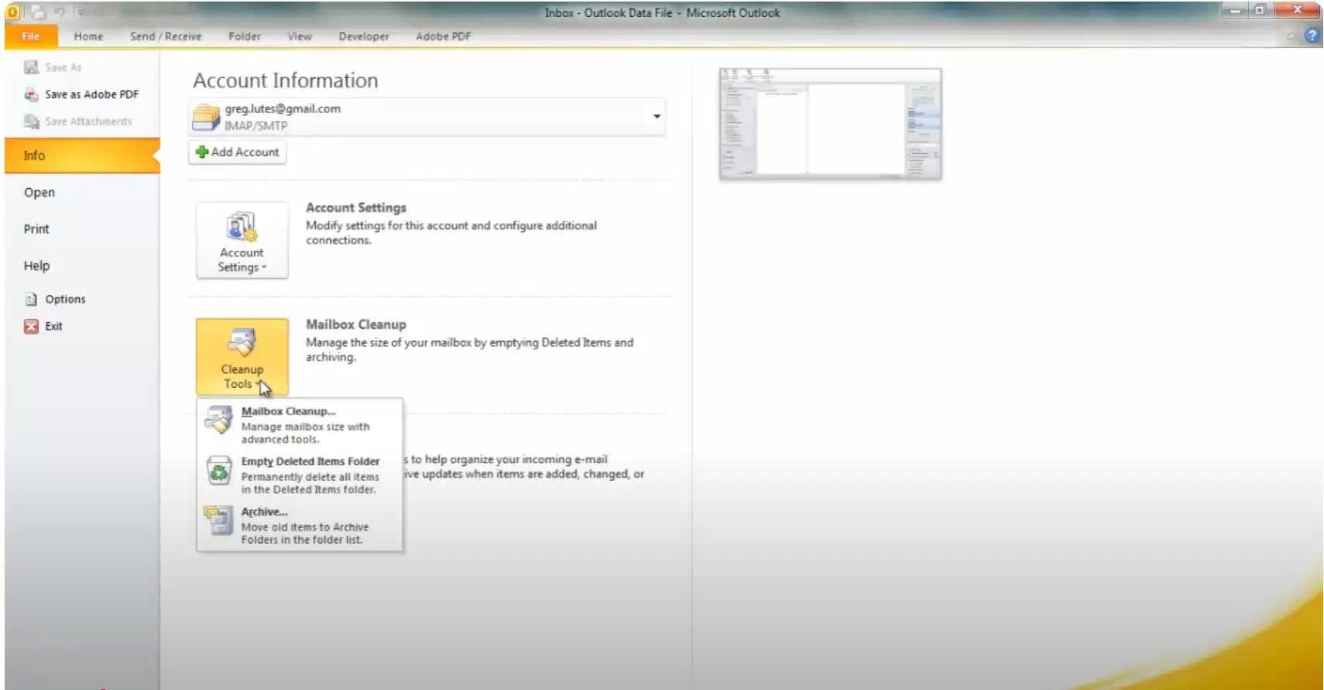Select the Developer ribbon tab
Screen dimensions: 1324x690
[x=363, y=36]
